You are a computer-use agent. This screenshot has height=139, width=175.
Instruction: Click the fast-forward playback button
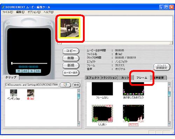pos(38,71)
